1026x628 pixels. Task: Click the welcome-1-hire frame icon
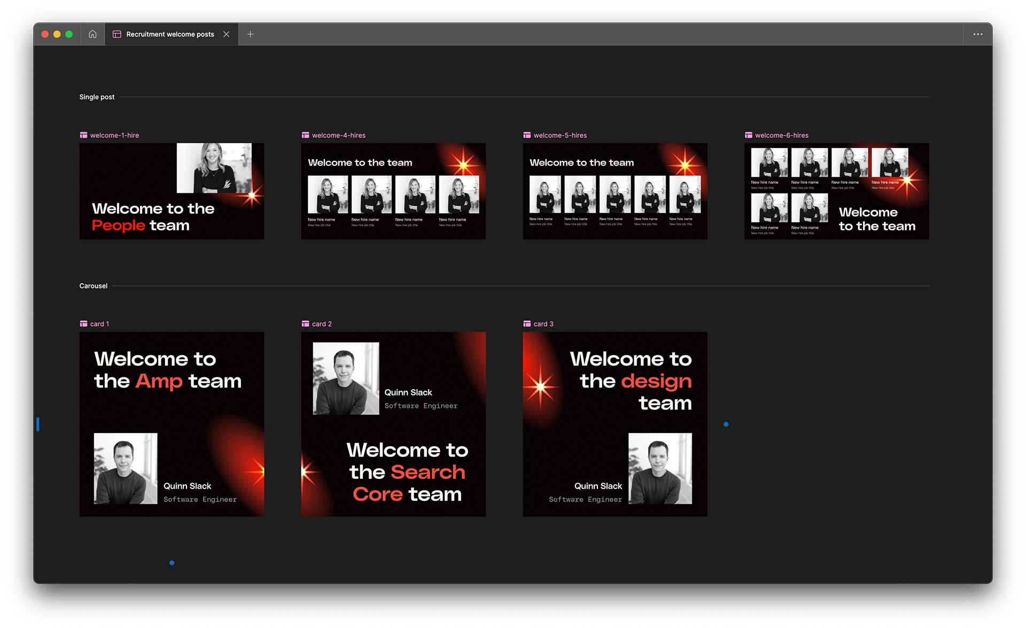click(x=83, y=135)
